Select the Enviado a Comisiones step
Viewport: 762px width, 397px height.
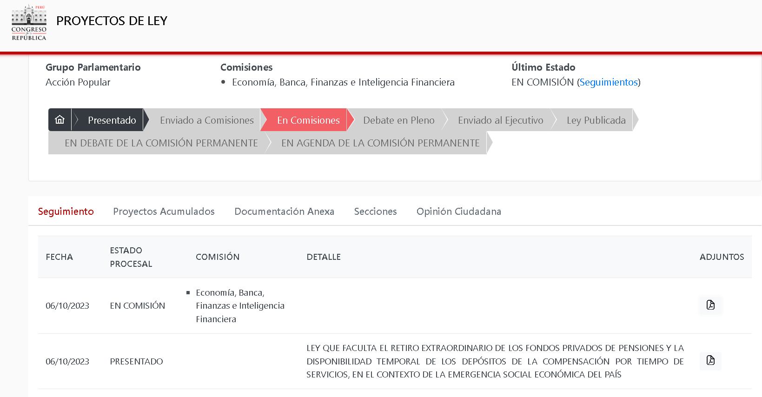pyautogui.click(x=206, y=120)
